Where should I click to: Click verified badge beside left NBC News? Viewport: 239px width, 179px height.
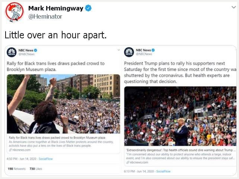tap(36, 50)
